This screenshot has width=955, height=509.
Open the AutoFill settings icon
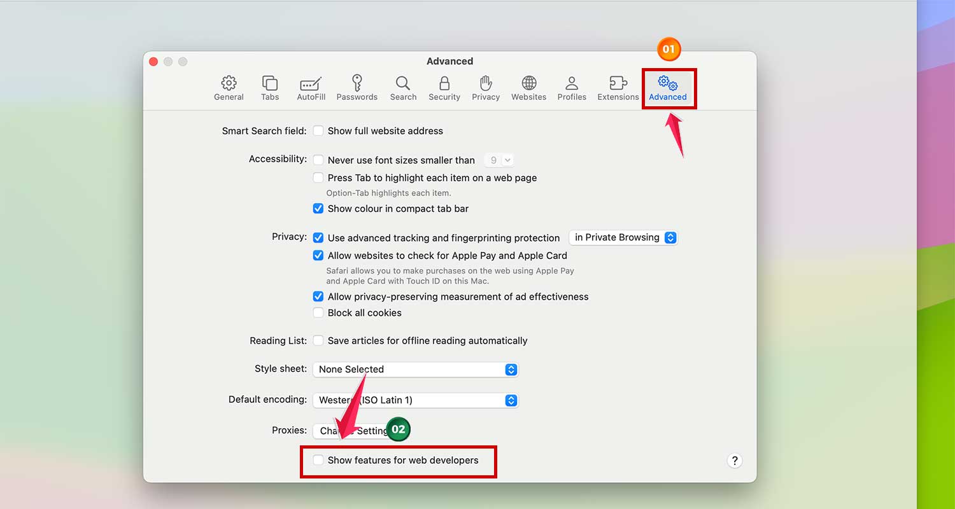click(311, 88)
